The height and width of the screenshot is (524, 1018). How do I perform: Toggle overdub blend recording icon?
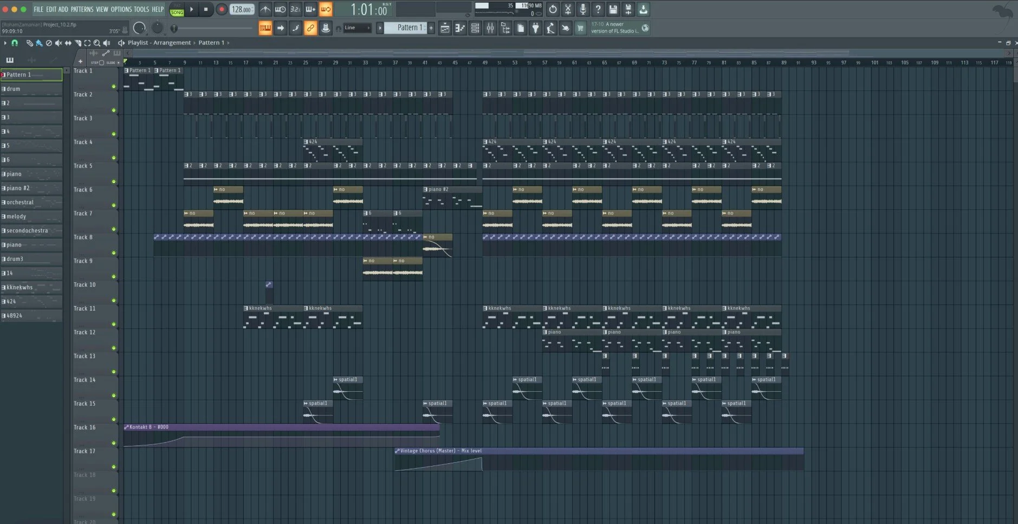coord(310,9)
